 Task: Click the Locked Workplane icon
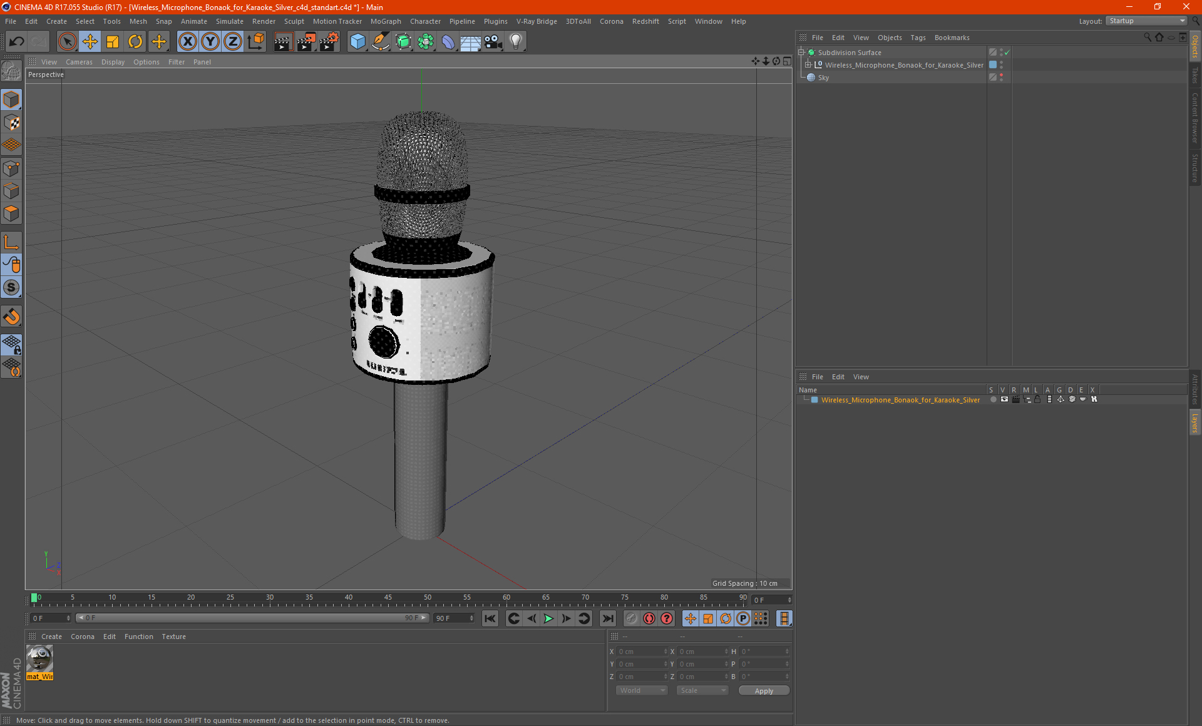point(11,344)
